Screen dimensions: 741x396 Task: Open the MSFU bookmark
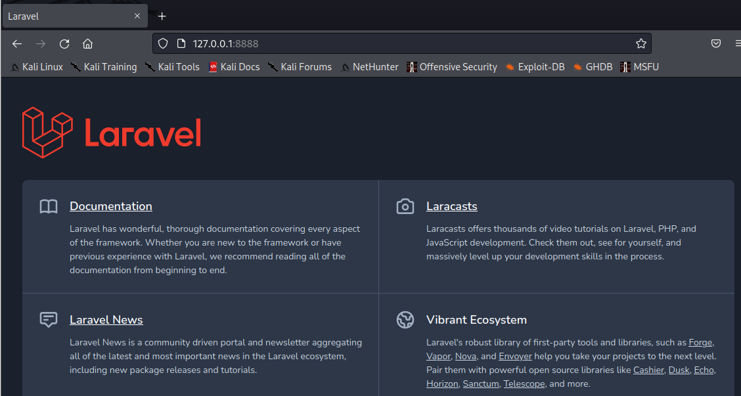click(x=640, y=67)
